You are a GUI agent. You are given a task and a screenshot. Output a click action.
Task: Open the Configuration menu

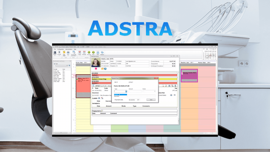tap(60, 49)
